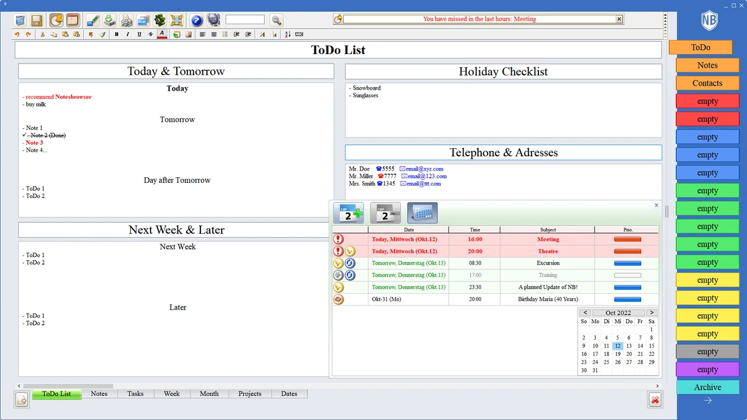
Task: Click the new page icon at bottom left
Action: click(21, 399)
